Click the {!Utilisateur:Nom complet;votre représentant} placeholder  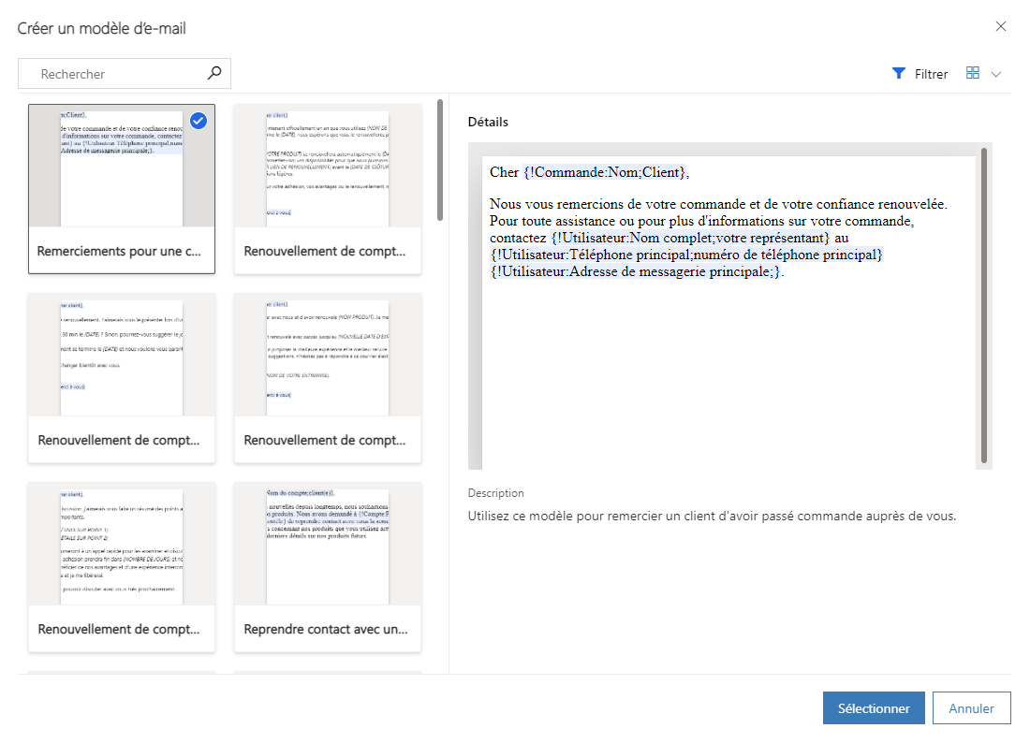(691, 238)
